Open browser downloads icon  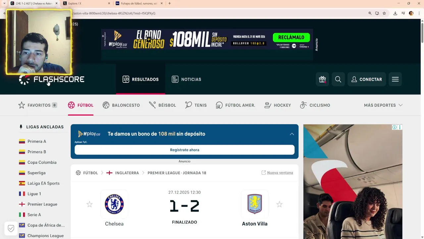pos(395,13)
